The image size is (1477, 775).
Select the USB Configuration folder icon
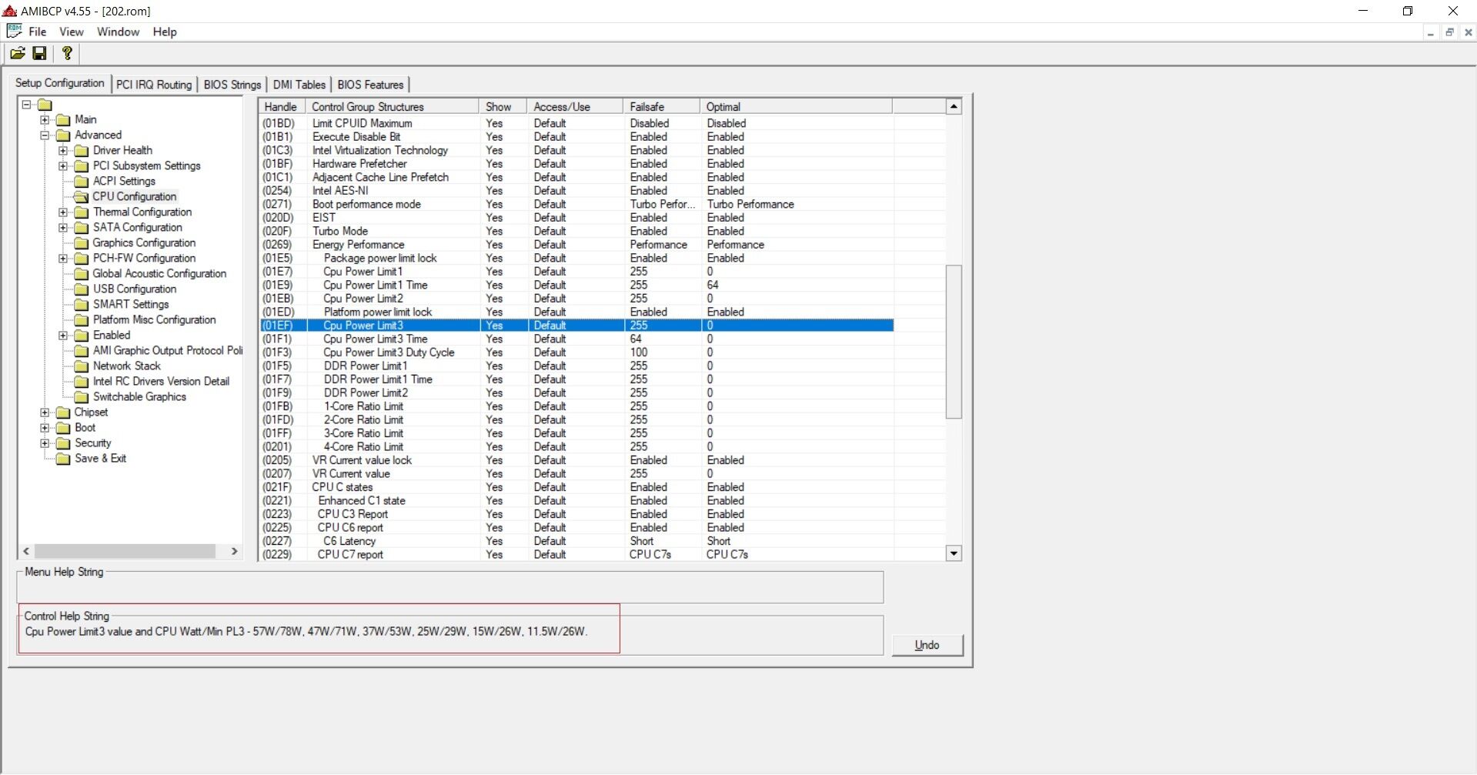81,289
